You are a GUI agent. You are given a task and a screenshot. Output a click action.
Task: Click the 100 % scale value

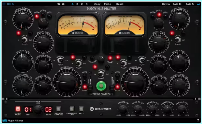[10, 4]
